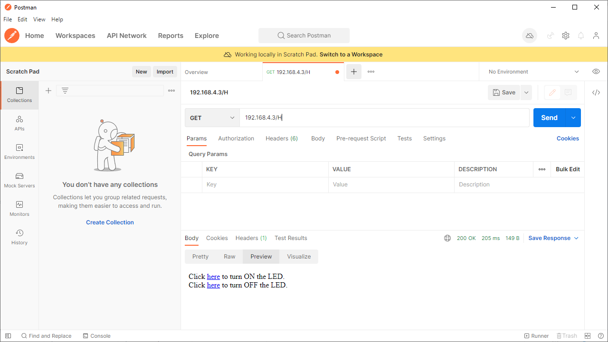
Task: Click the here link to turn OFF LED
Action: 213,285
